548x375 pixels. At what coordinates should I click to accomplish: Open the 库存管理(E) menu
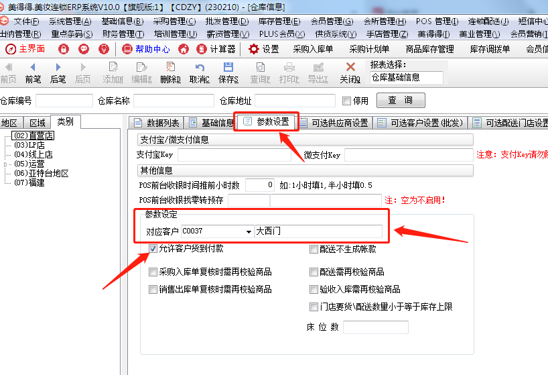click(x=279, y=21)
